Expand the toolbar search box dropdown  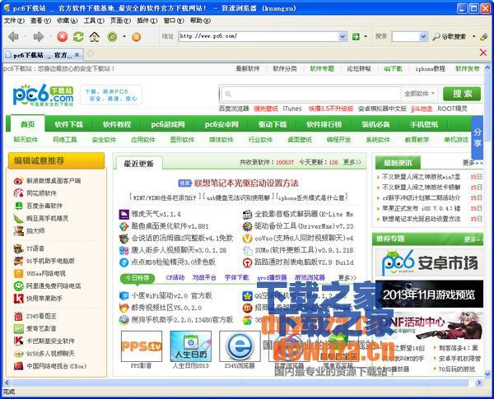(423, 36)
